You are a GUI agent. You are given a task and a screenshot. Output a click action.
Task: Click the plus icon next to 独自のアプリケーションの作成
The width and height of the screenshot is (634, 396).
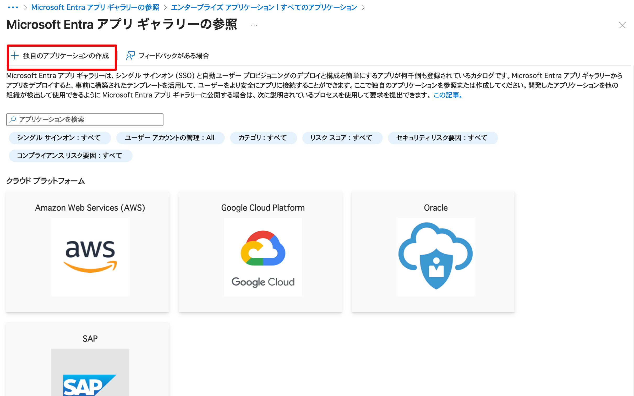click(x=14, y=56)
